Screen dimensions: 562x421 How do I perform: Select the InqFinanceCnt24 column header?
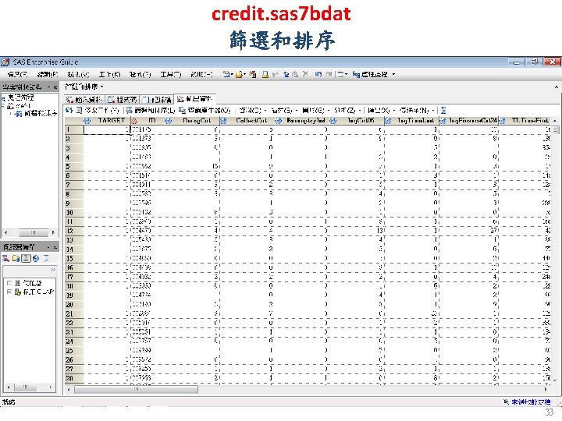pyautogui.click(x=469, y=121)
